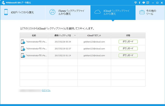This screenshot has height=106, width=165.
Task: Click device icon of 2017/02/18 backup row
Action: [x=23, y=49]
